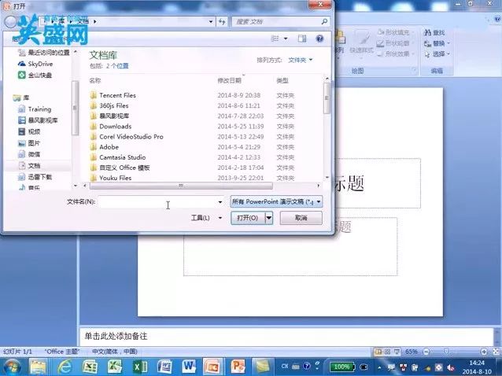Image resolution: width=502 pixels, height=376 pixels.
Task: Click 形状效果 in PowerPoint ribbon
Action: pos(394,53)
